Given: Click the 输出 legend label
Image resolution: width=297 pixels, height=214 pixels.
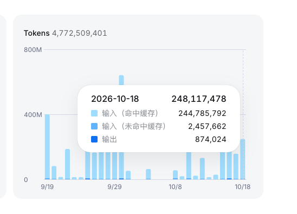Looking at the screenshot, I should click(109, 139).
